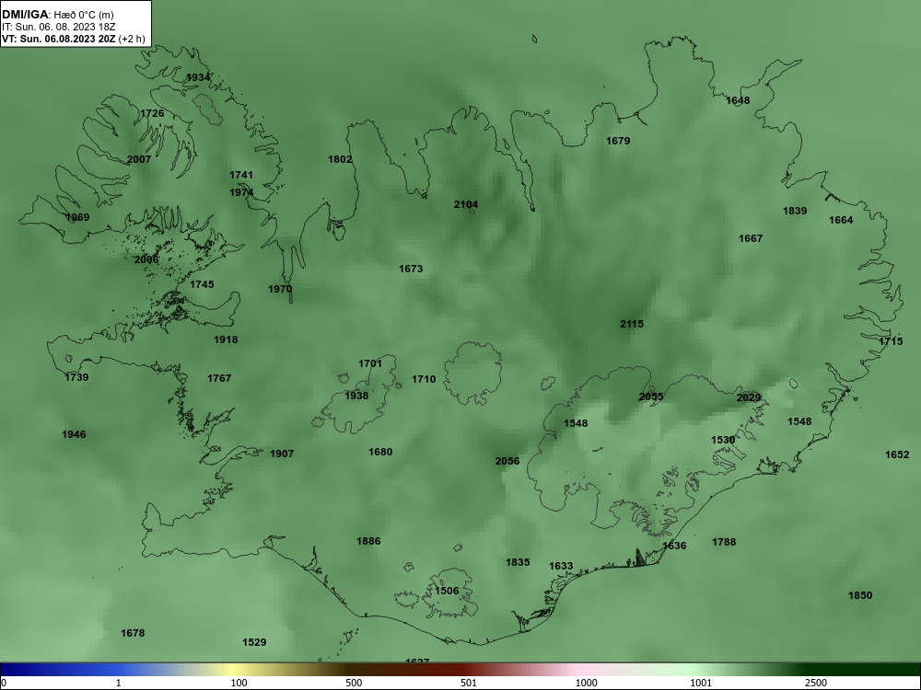Image resolution: width=921 pixels, height=690 pixels.
Task: Click the map value 1907
Action: [x=282, y=454]
